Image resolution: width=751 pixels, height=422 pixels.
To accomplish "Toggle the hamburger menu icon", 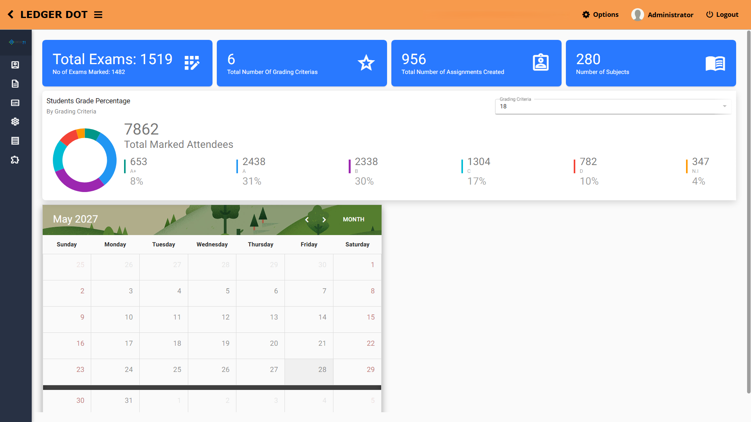I will tap(98, 15).
